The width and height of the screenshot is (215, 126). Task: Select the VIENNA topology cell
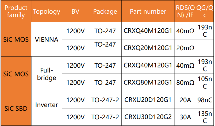click(47, 39)
